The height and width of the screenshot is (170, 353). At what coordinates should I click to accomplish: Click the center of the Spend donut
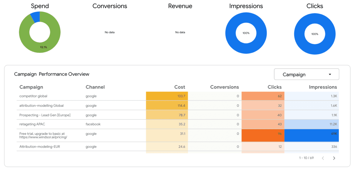pyautogui.click(x=40, y=32)
